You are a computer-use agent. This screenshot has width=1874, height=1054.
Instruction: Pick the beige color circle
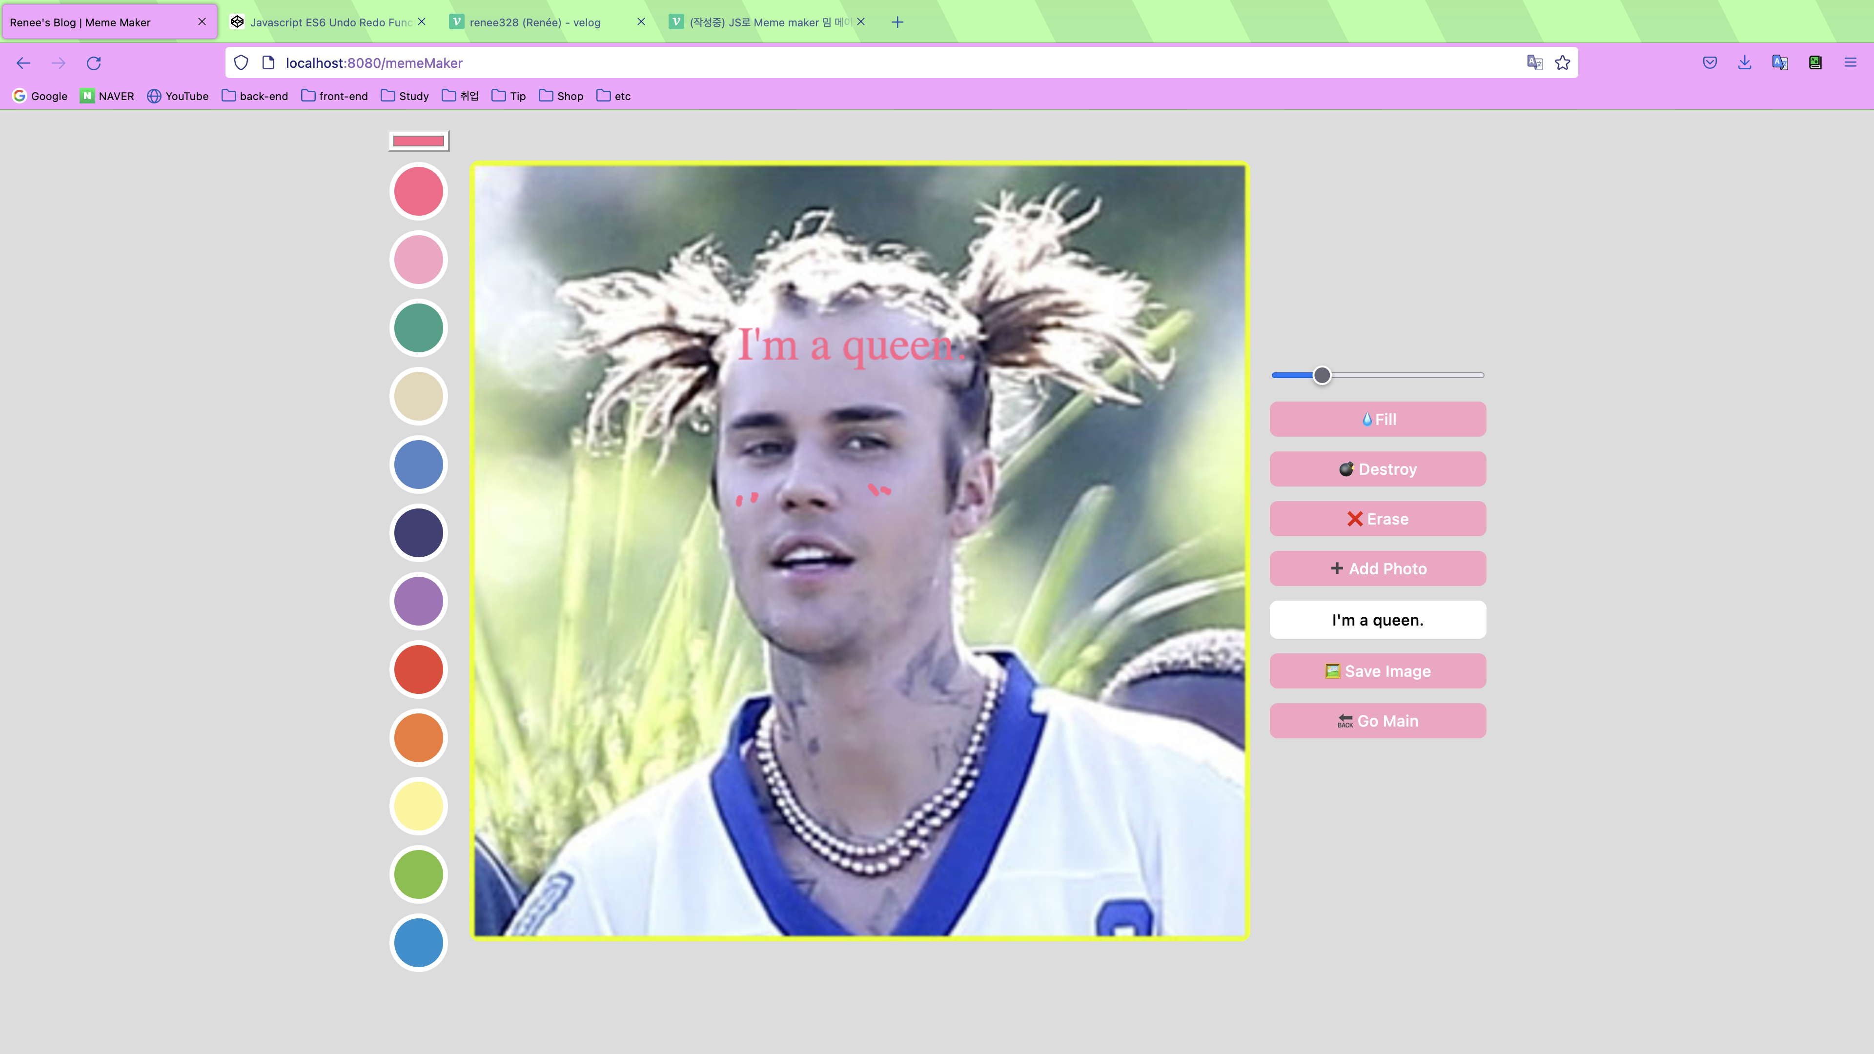(x=418, y=396)
